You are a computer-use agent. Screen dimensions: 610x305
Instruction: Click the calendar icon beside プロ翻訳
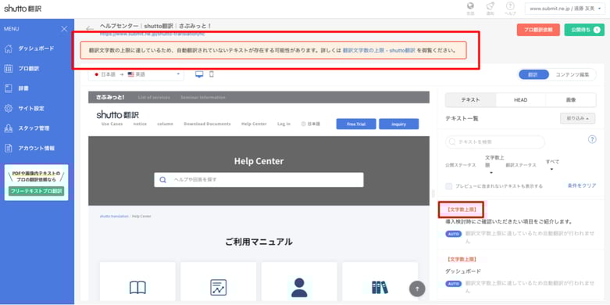[x=8, y=69]
